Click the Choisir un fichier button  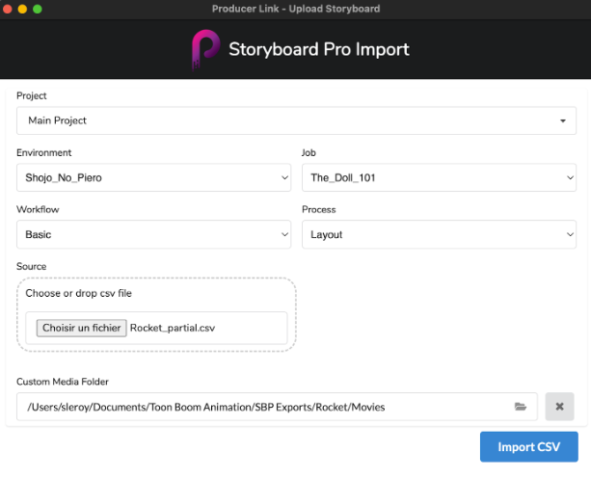pos(81,328)
